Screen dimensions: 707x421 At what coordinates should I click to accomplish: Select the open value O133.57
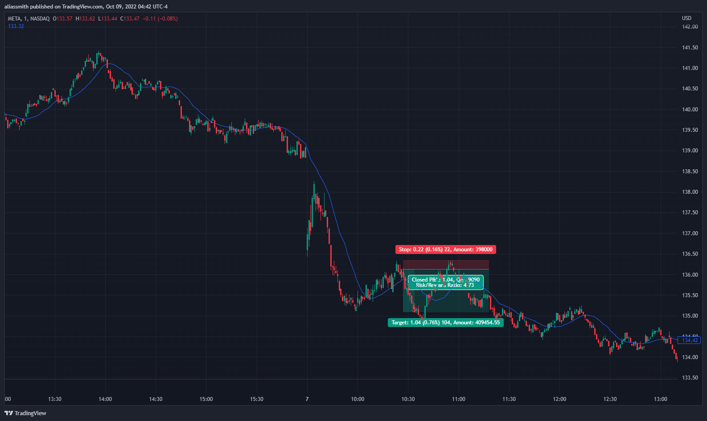click(x=62, y=19)
